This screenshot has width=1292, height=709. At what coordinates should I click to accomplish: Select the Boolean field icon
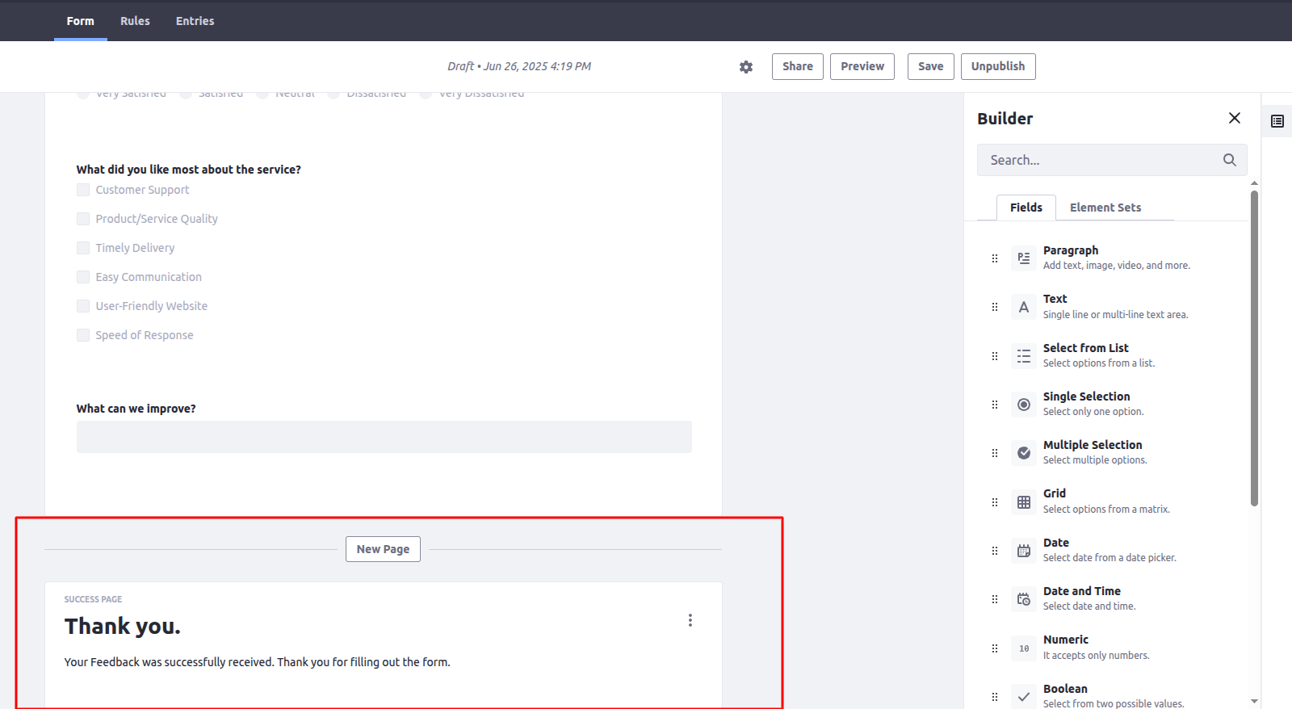tap(1024, 696)
